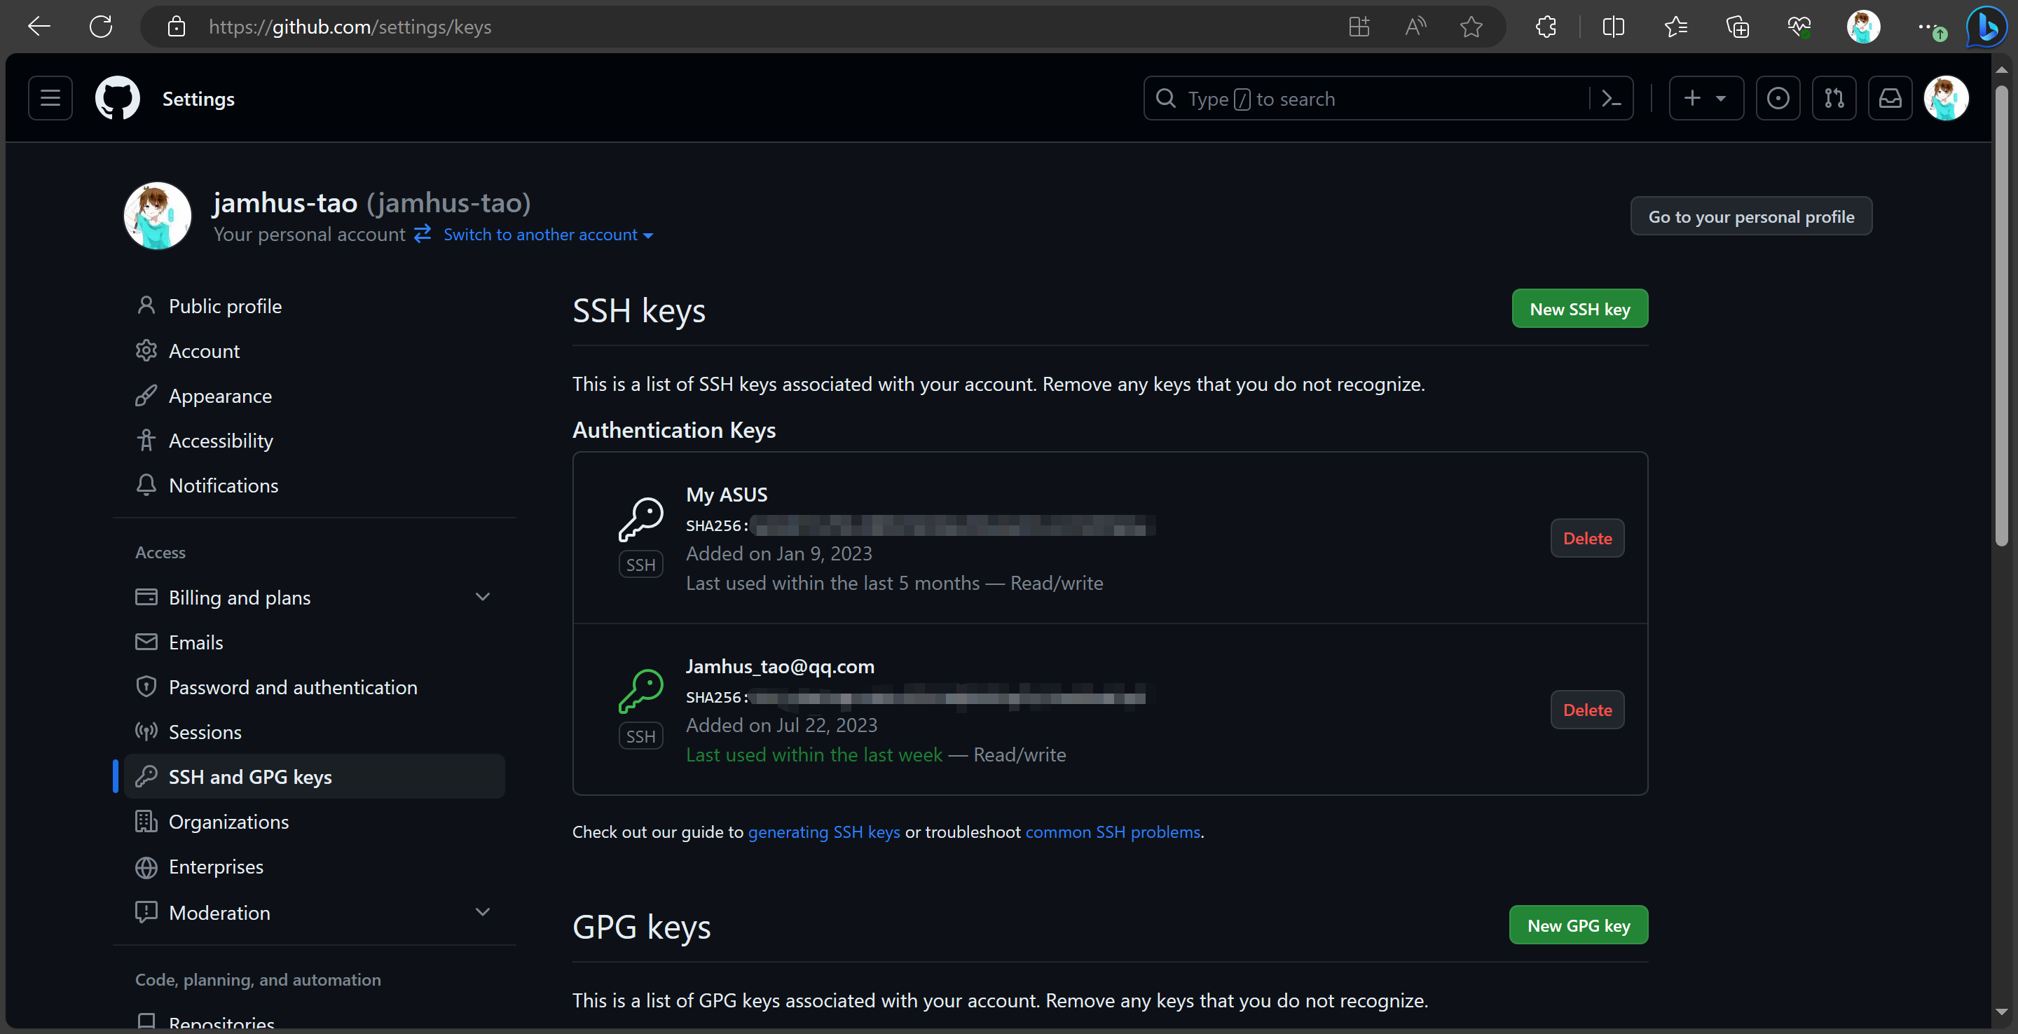The width and height of the screenshot is (2018, 1034).
Task: Open Browser essentials heartbeat icon
Action: pyautogui.click(x=1799, y=27)
